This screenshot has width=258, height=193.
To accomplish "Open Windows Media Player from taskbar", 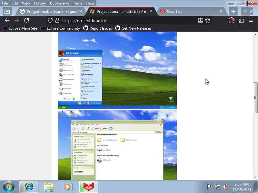I will click(x=68, y=187).
